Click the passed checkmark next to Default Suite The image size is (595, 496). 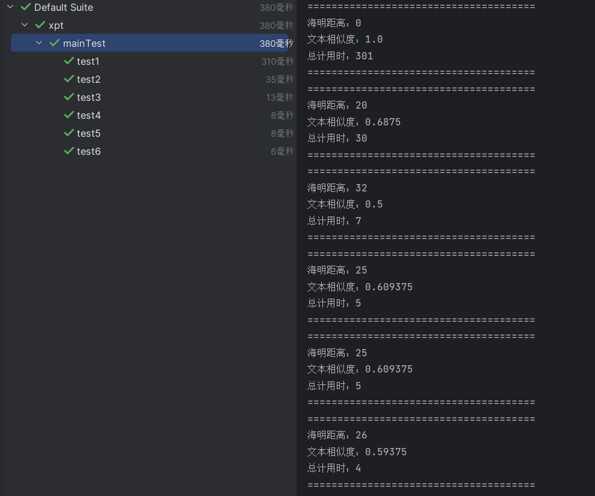pos(26,7)
